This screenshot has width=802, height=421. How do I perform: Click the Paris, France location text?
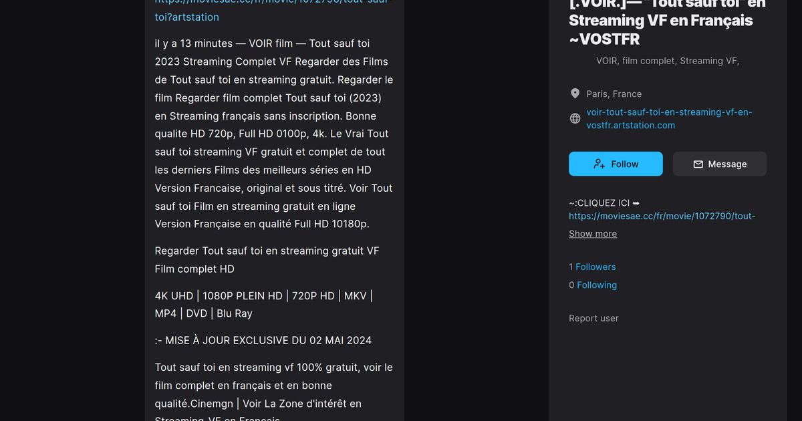coord(614,94)
